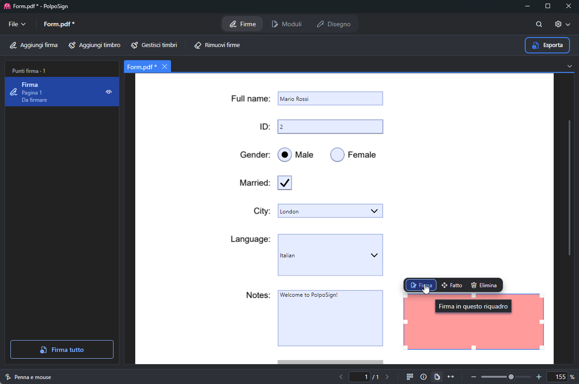Click Penna e mouse input mode
Screen dimensions: 579x384
pyautogui.click(x=28, y=377)
